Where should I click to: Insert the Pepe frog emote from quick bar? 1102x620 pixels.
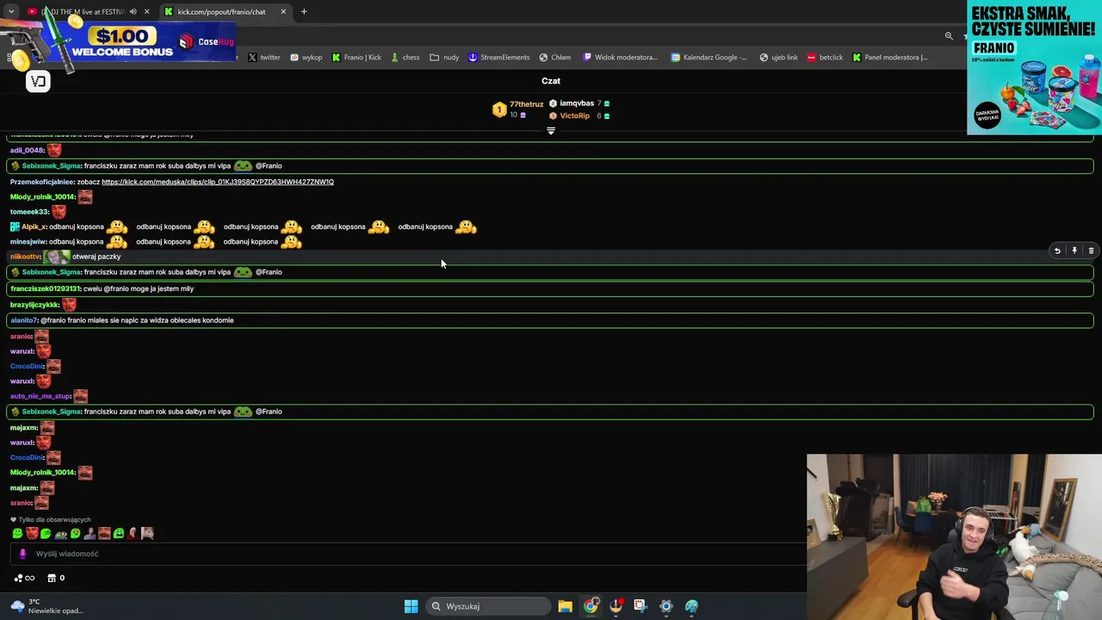[x=61, y=534]
